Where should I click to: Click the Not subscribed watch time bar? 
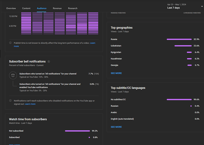pos(77,131)
